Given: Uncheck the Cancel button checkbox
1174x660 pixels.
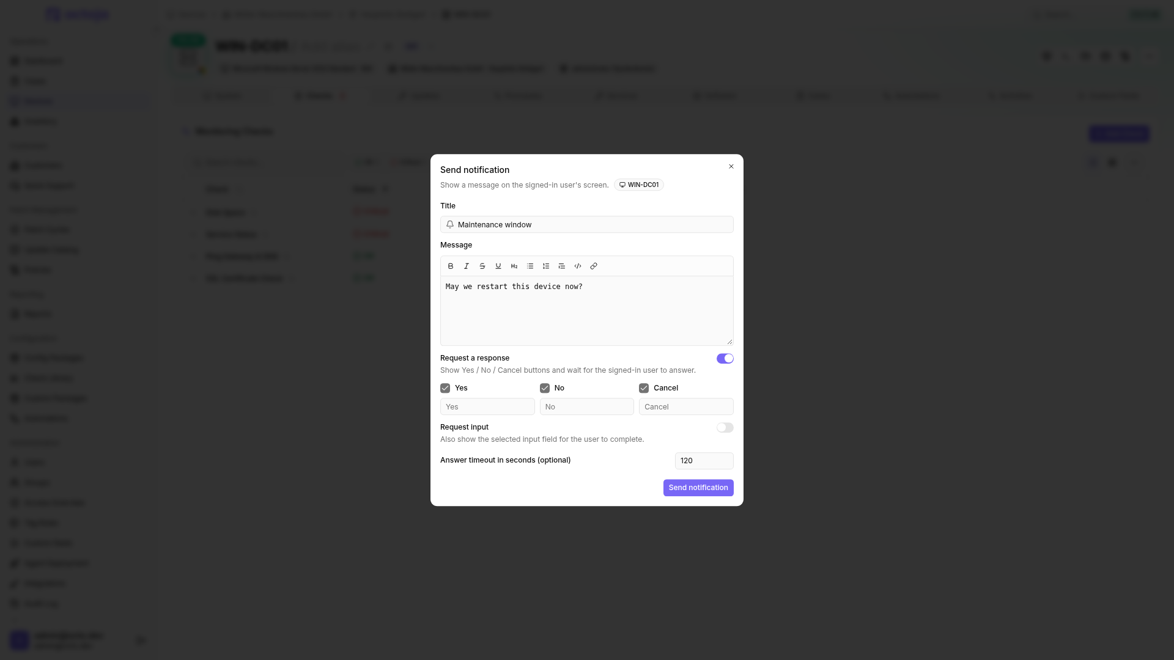Looking at the screenshot, I should click(644, 388).
